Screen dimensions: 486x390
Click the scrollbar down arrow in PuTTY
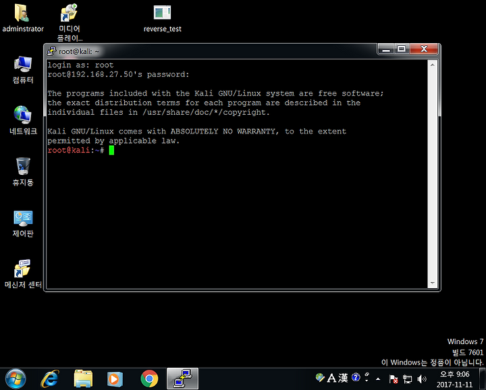433,283
